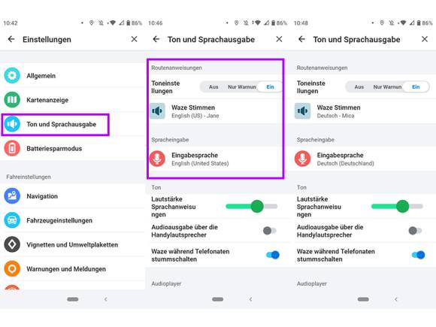Disable Waze während Telefonaten stummschalten in the middle screen

(x=272, y=255)
